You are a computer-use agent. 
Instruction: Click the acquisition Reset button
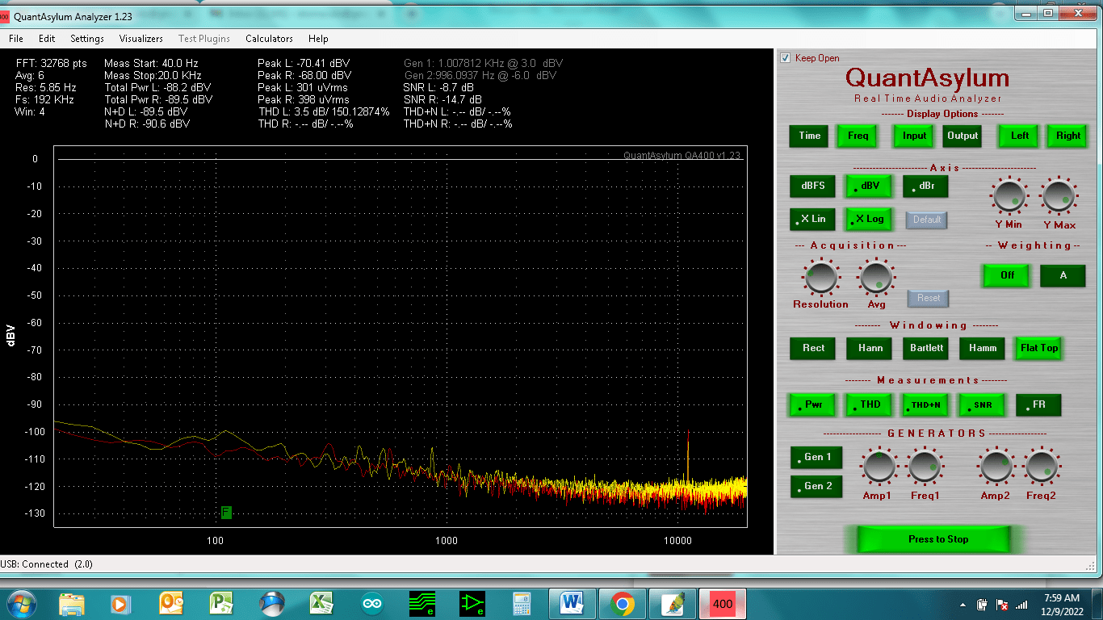[x=929, y=298]
